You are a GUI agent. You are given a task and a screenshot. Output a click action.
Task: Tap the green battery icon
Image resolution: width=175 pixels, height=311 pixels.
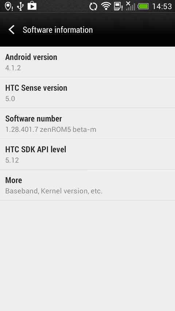[x=143, y=7]
